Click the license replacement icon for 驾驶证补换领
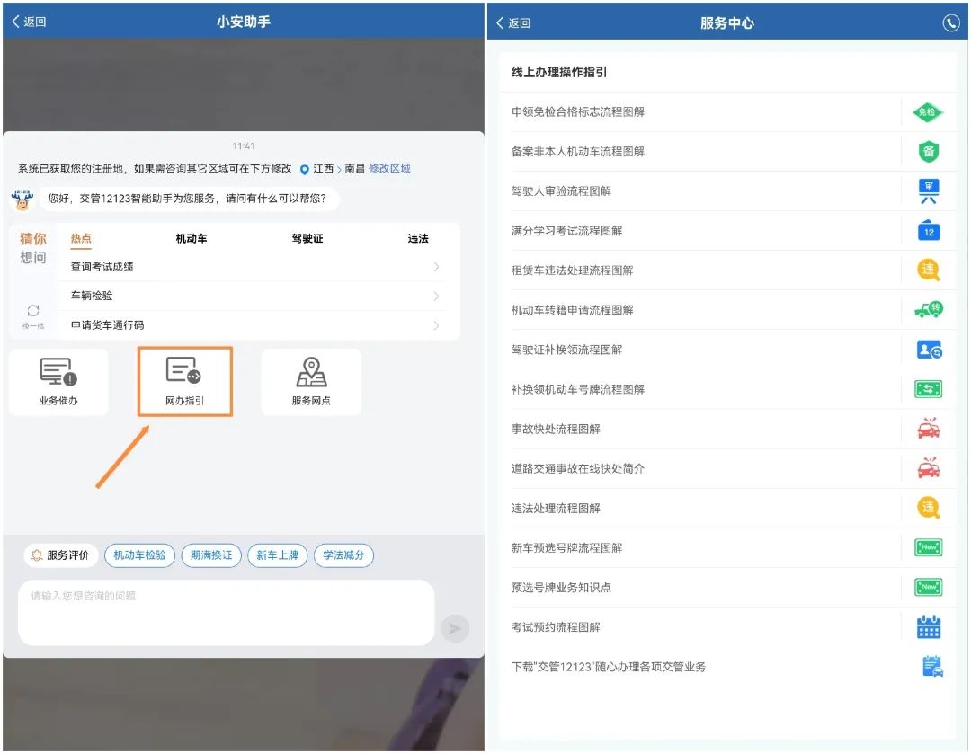971x754 pixels. click(x=929, y=350)
